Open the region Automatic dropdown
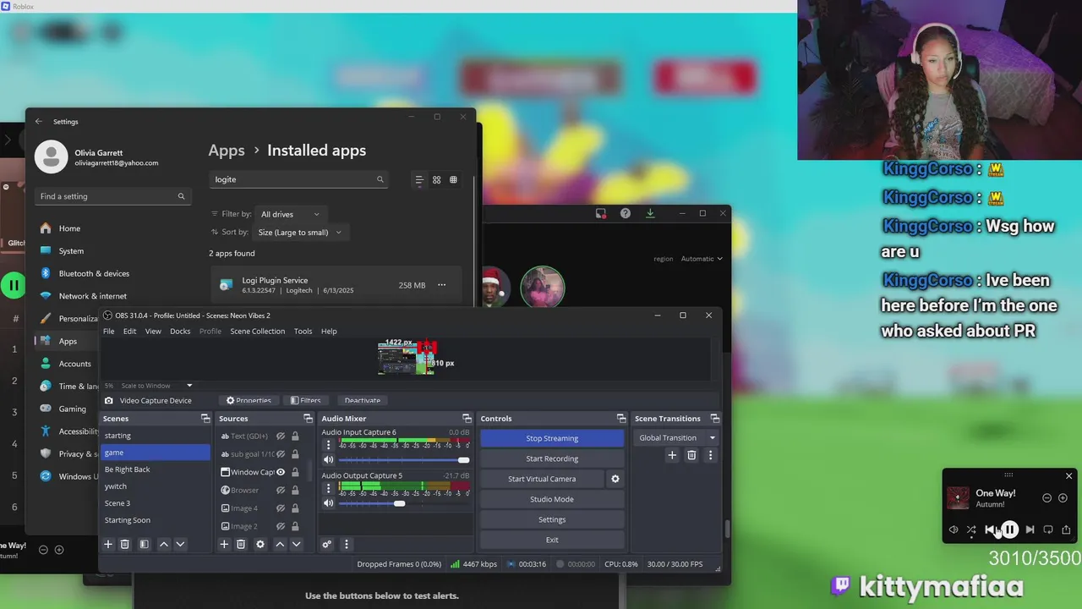The width and height of the screenshot is (1082, 609). (702, 259)
